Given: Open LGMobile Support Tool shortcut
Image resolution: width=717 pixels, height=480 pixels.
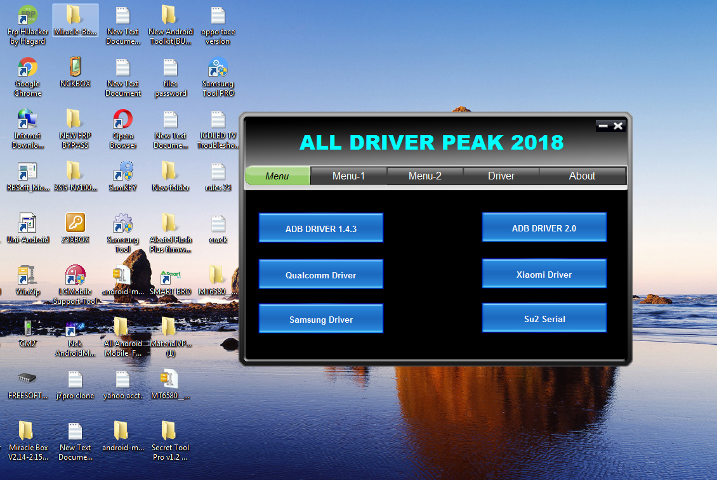Looking at the screenshot, I should [75, 285].
